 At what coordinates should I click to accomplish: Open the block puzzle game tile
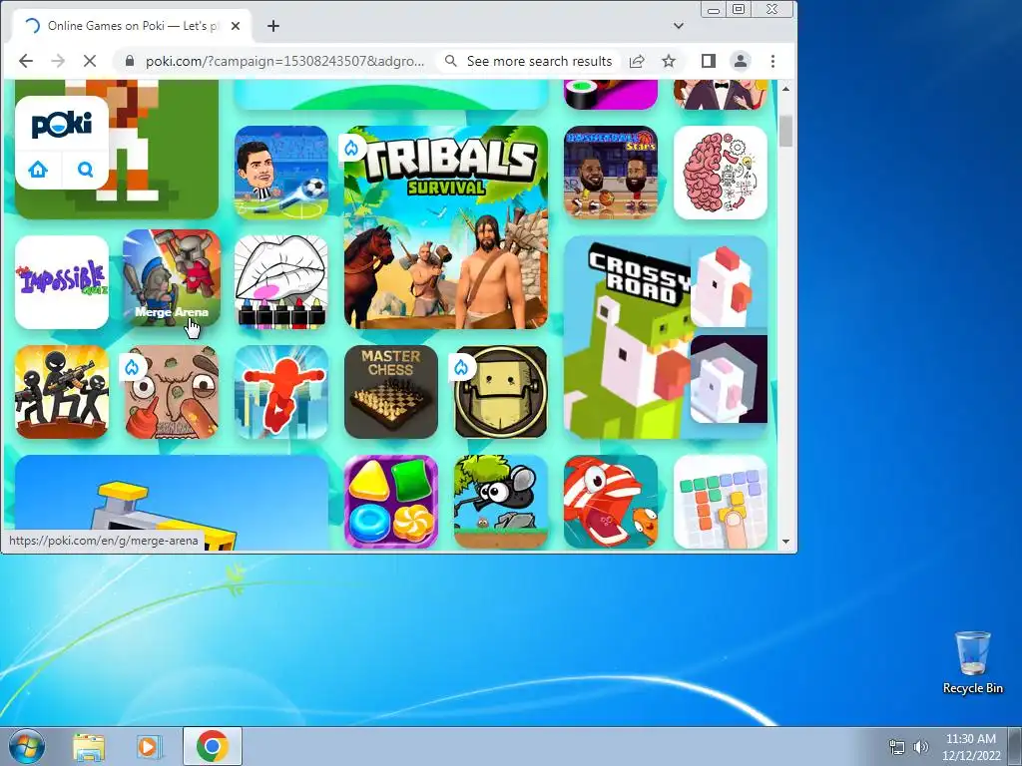pos(721,502)
